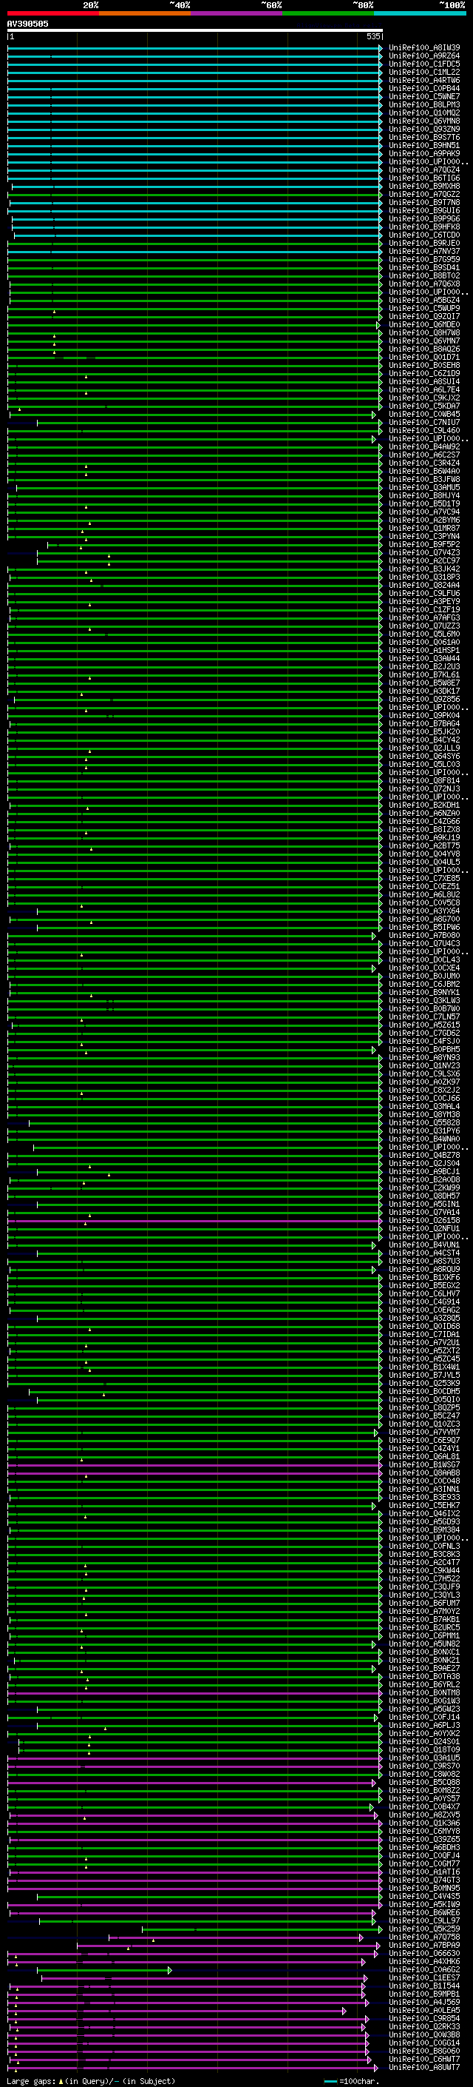Choose alignment UniRef100_A0LEA5
The image size is (473, 2087).
click(x=424, y=2010)
